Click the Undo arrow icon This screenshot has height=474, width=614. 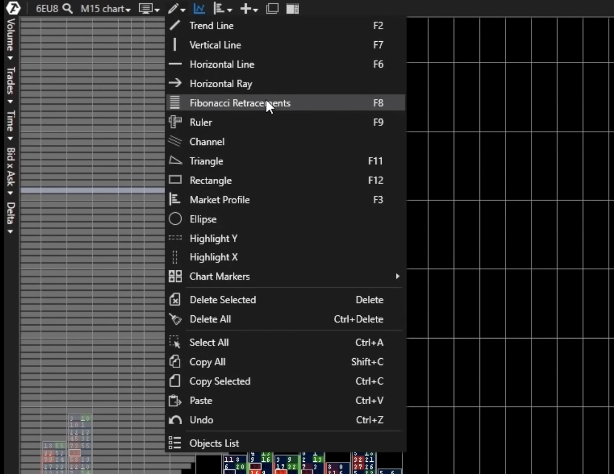point(175,420)
